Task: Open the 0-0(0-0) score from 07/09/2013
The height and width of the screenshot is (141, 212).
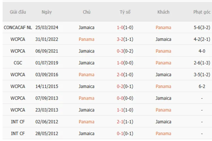Action: [x=125, y=98]
